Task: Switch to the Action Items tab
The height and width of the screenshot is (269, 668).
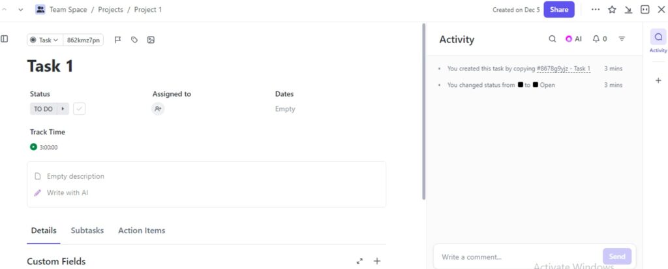Action: (x=142, y=230)
